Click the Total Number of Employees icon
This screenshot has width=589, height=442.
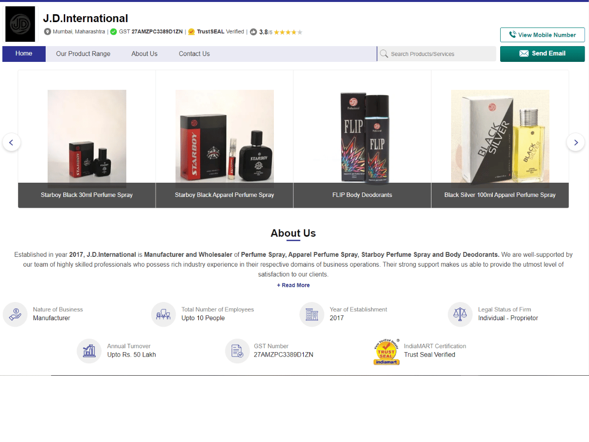coord(163,314)
